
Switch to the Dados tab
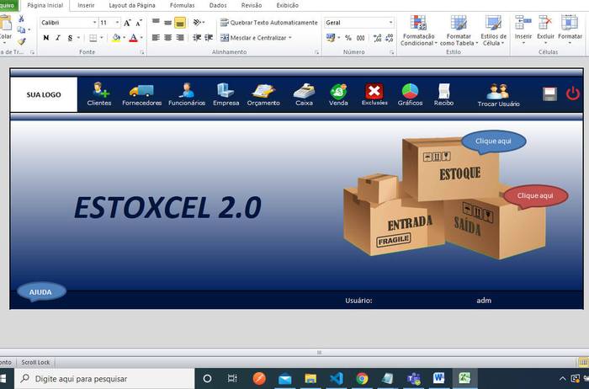coord(218,5)
